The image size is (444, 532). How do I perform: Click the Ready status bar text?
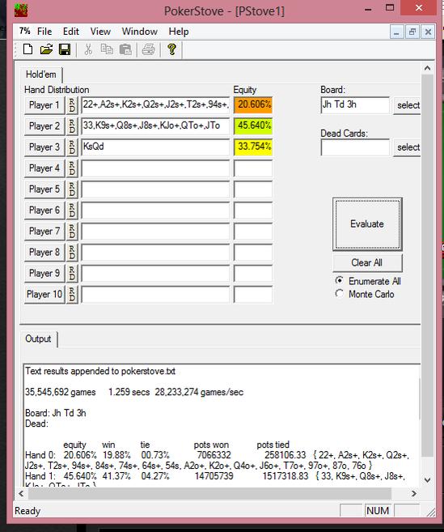pos(27,511)
